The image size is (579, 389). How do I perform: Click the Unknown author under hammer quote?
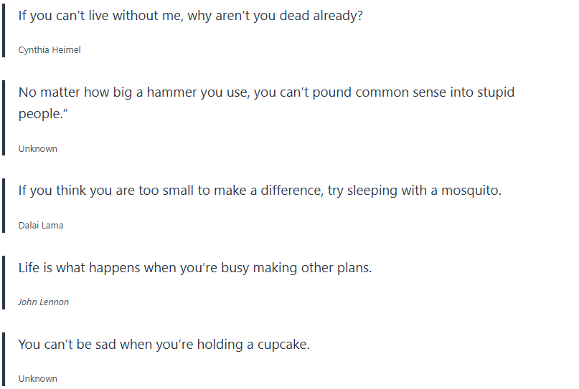(38, 148)
